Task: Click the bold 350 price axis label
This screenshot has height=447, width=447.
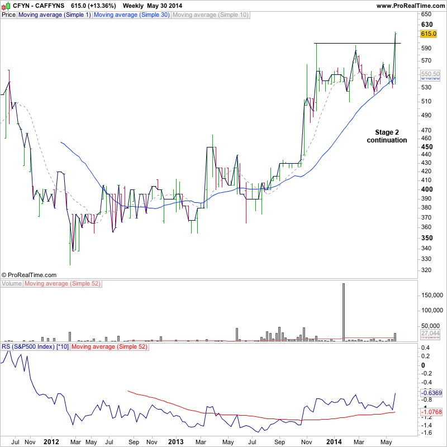Action: click(x=427, y=238)
